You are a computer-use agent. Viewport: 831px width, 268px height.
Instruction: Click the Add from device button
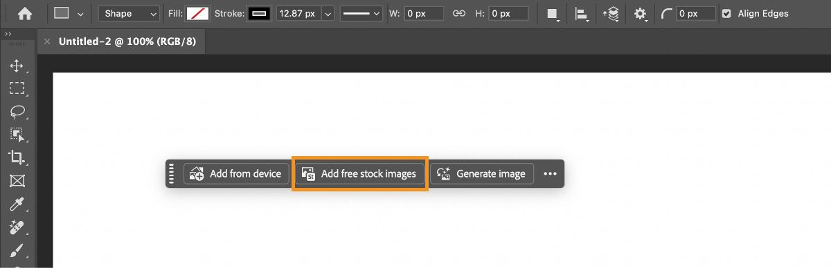pos(235,174)
